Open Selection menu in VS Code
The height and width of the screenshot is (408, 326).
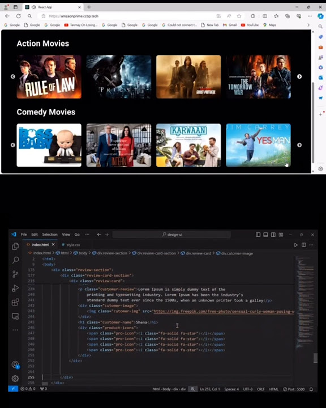[x=50, y=235]
